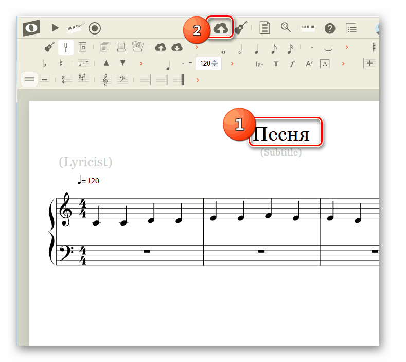Screen dimensions: 406x362
Task: Click the stacked pages copy icon
Action: coord(104,47)
